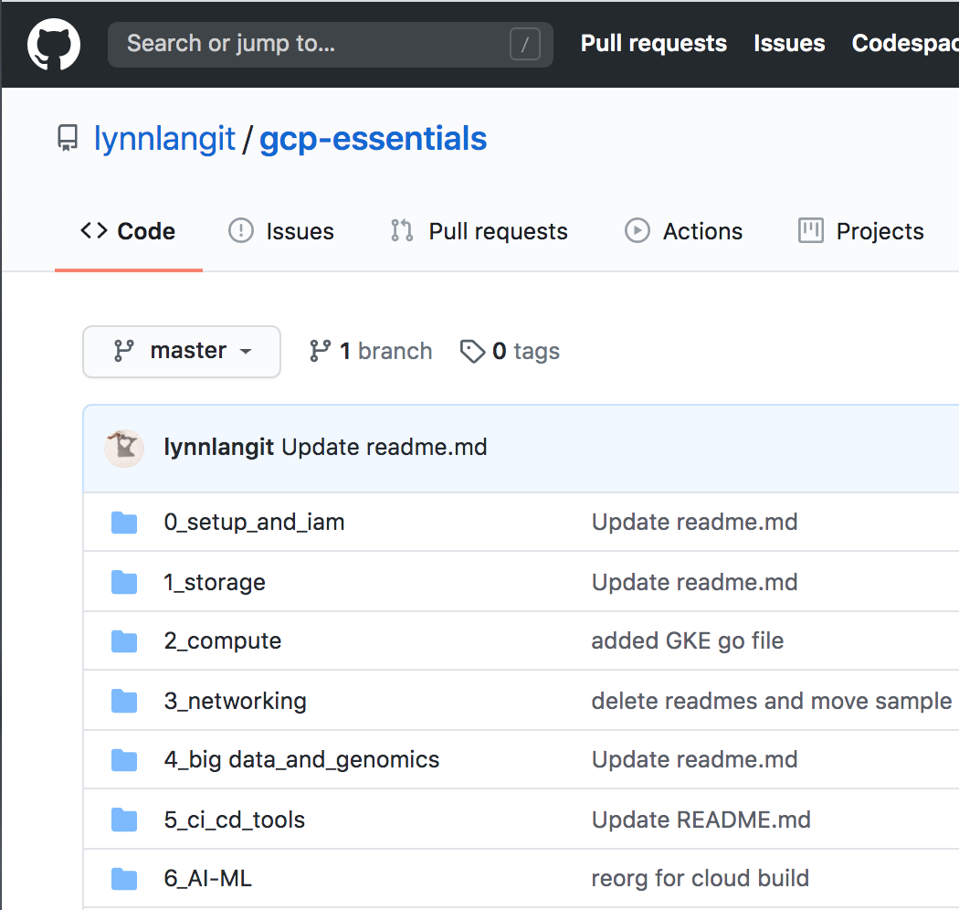Click the folder icon for 4_big data_and_genomics

124,760
